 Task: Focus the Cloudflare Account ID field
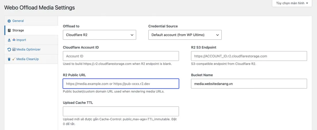coord(121,56)
